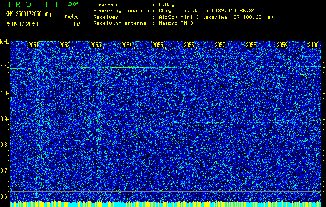Click the Chigasaki, Japan coordinates text
This screenshot has height=207, width=326.
pyautogui.click(x=209, y=11)
